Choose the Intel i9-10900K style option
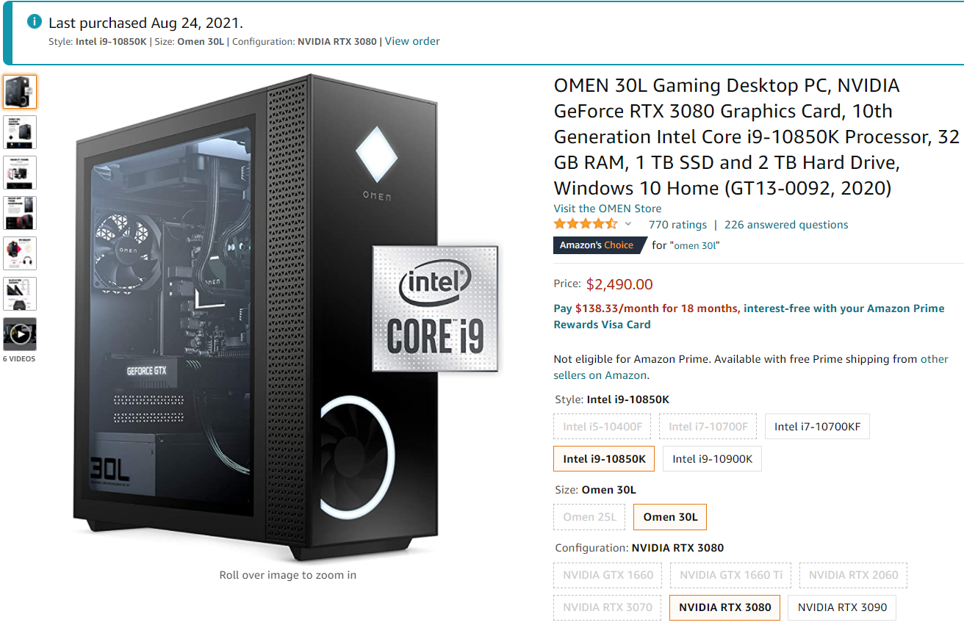The height and width of the screenshot is (625, 964). [x=712, y=458]
